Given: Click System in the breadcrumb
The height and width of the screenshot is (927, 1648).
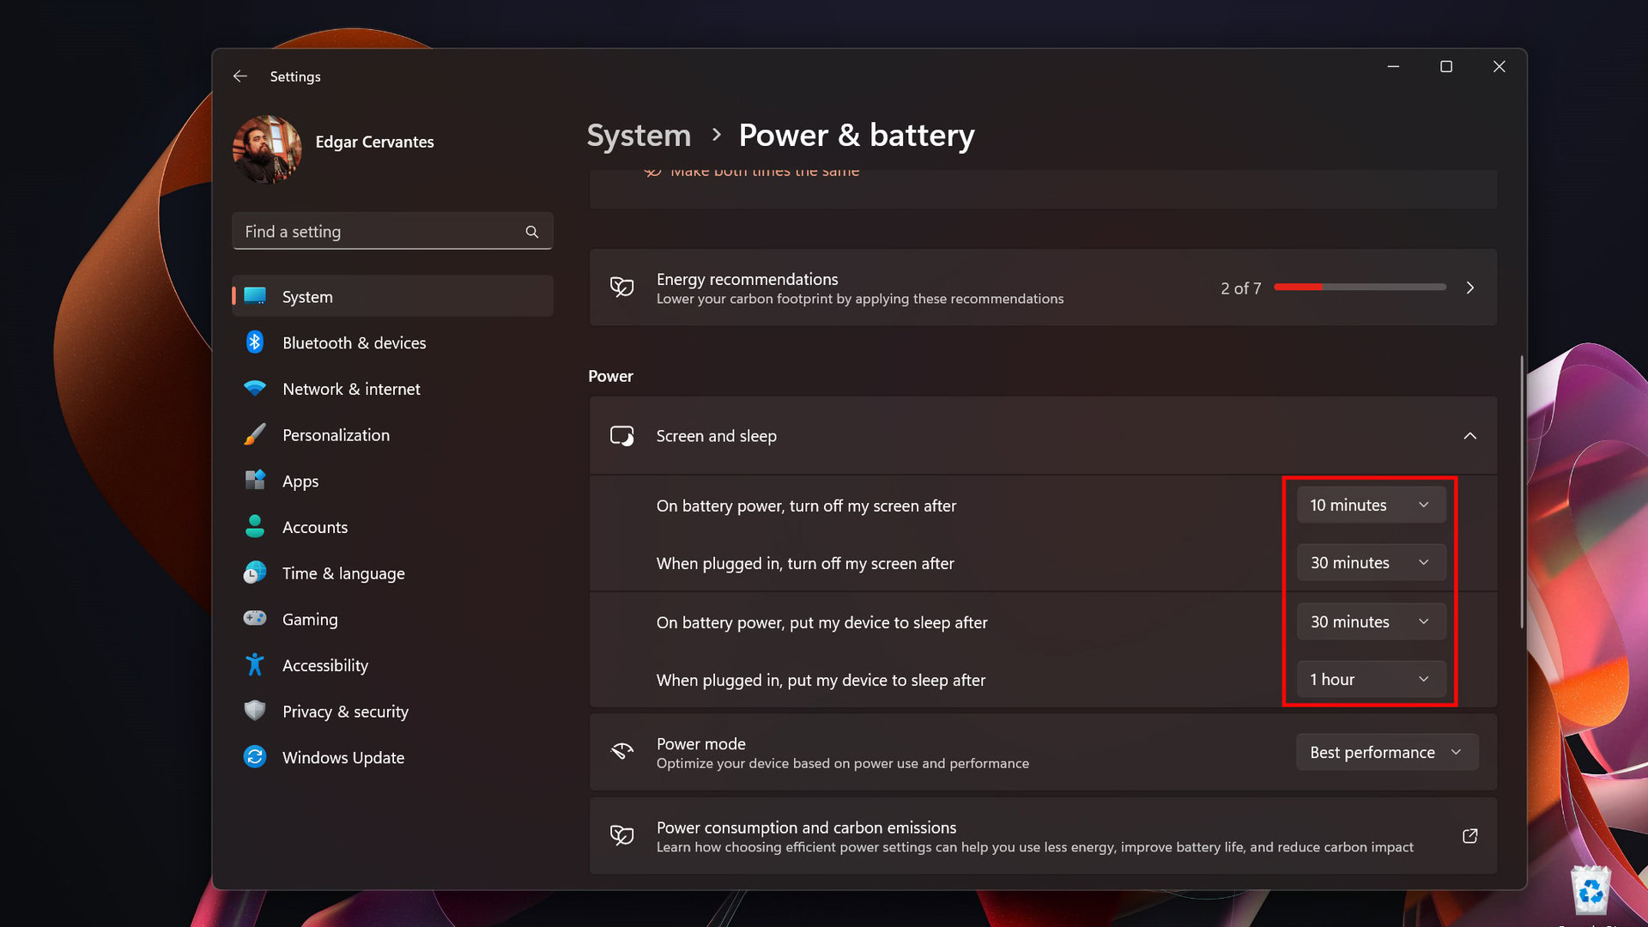Looking at the screenshot, I should [639, 136].
